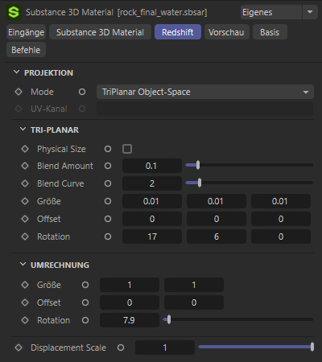Click keyframe diamond next to Displacement Scale
This screenshot has height=362, width=322.
19,348
